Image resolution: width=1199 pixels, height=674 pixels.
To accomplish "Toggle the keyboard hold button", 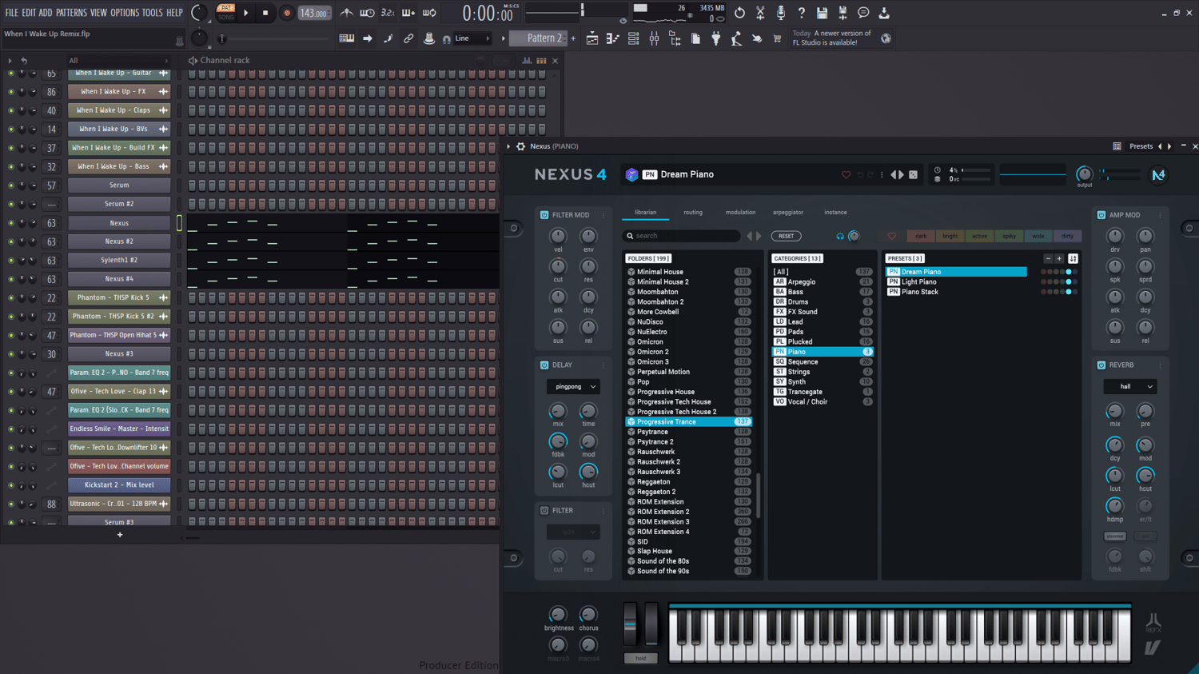I will 641,658.
